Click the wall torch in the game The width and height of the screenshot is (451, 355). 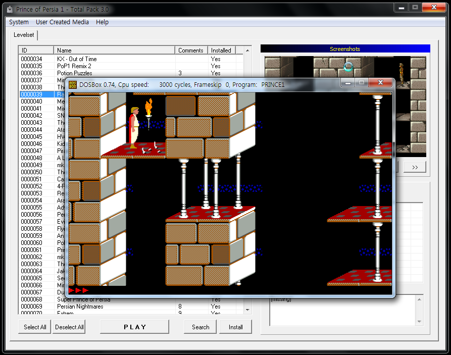[148, 114]
